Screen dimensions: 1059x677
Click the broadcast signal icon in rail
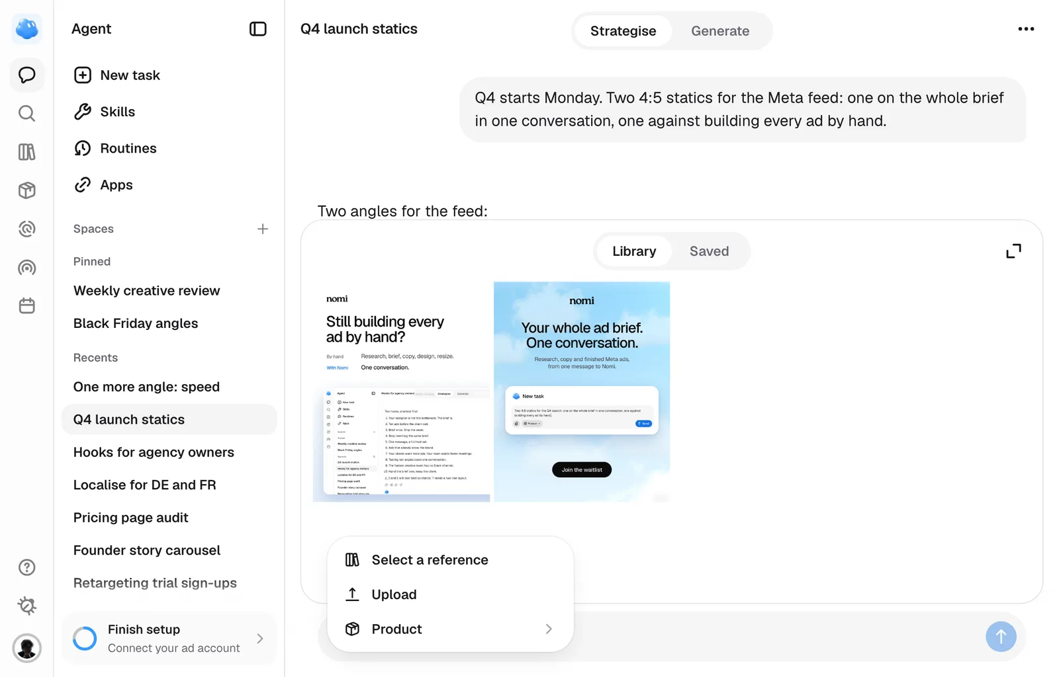[27, 267]
